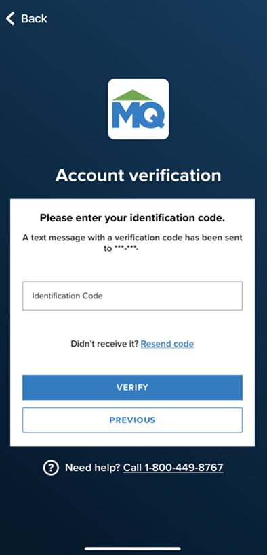The height and width of the screenshot is (555, 267).
Task: Tap the Identification Code placeholder text
Action: (x=67, y=296)
